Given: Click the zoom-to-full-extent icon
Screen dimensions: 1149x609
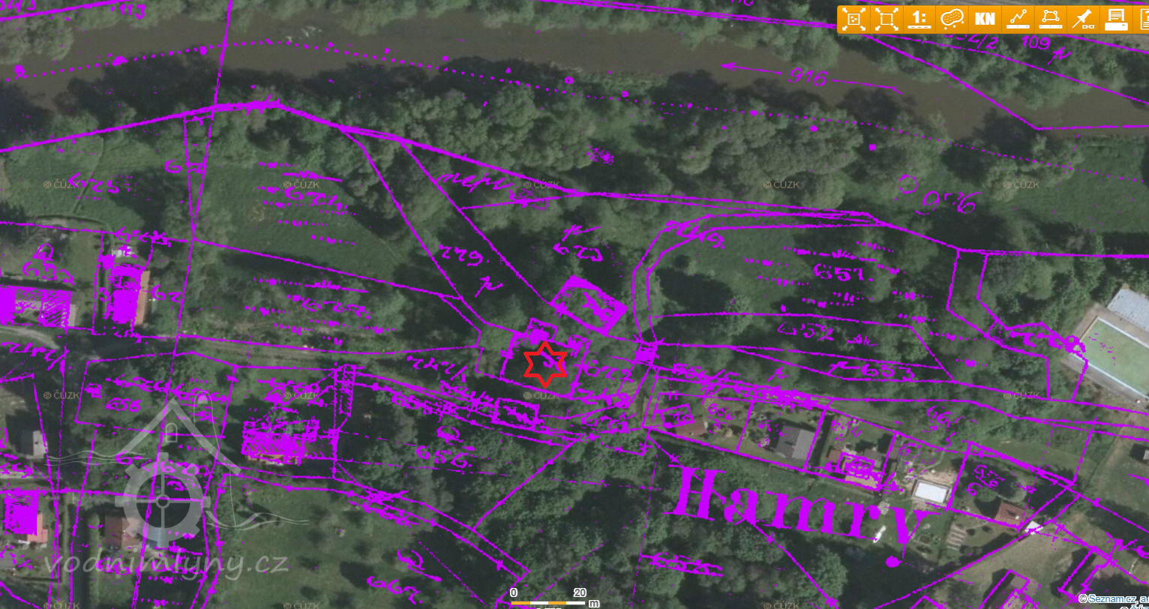Looking at the screenshot, I should tap(853, 19).
